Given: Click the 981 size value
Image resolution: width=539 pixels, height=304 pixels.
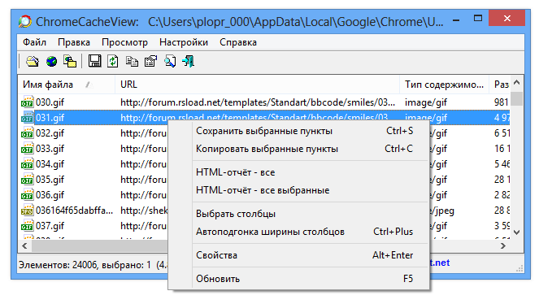Looking at the screenshot, I should pos(501,102).
